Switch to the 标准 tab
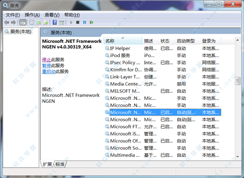 (x=60, y=164)
